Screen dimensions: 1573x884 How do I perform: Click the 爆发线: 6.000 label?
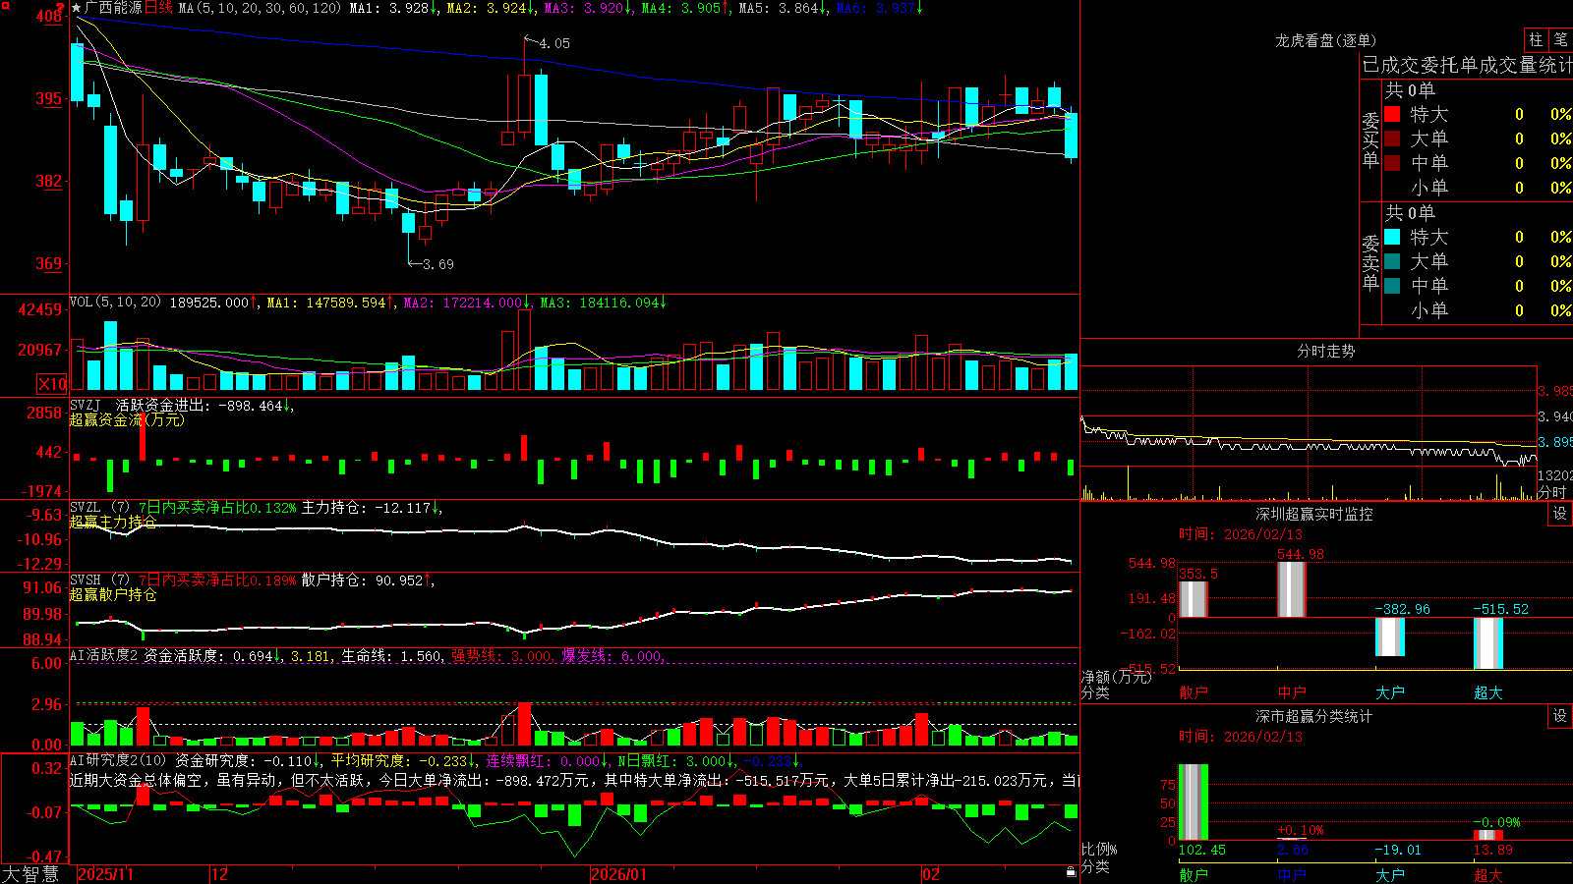[612, 655]
